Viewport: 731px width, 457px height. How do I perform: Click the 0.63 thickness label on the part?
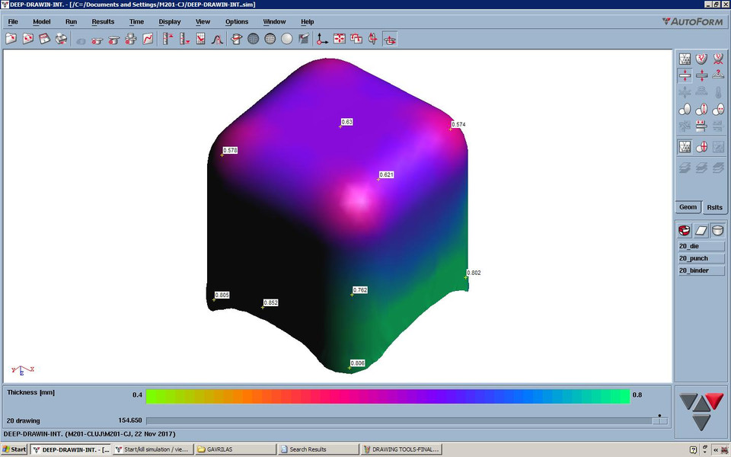[x=347, y=121]
